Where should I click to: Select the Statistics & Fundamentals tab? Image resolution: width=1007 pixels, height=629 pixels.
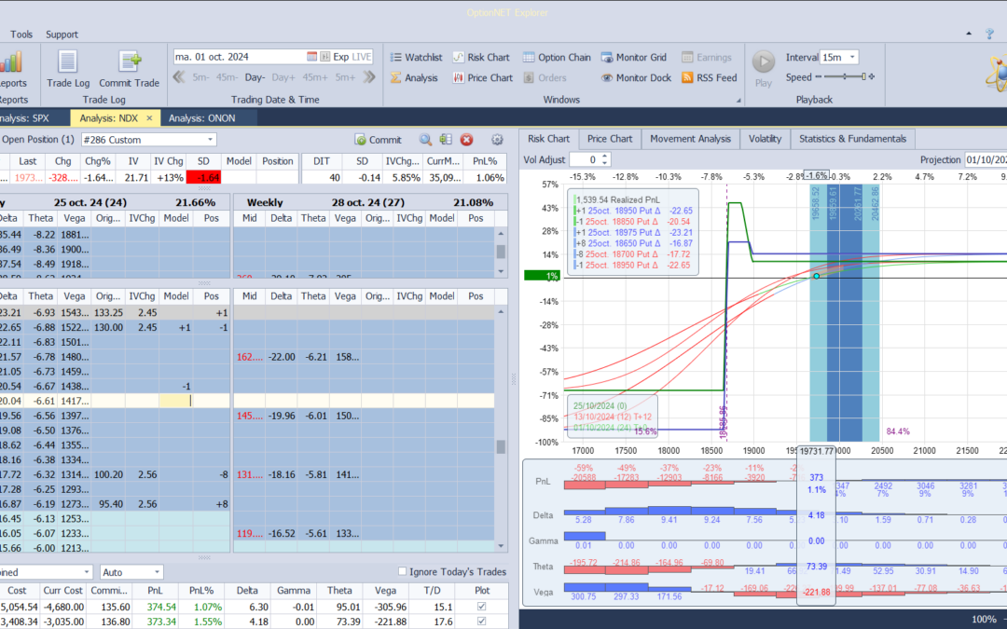(x=852, y=139)
